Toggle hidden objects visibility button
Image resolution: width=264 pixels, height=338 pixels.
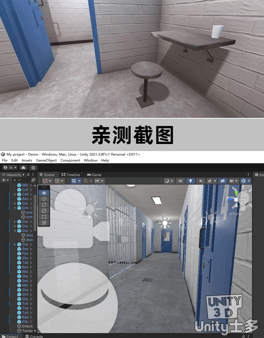222,181
